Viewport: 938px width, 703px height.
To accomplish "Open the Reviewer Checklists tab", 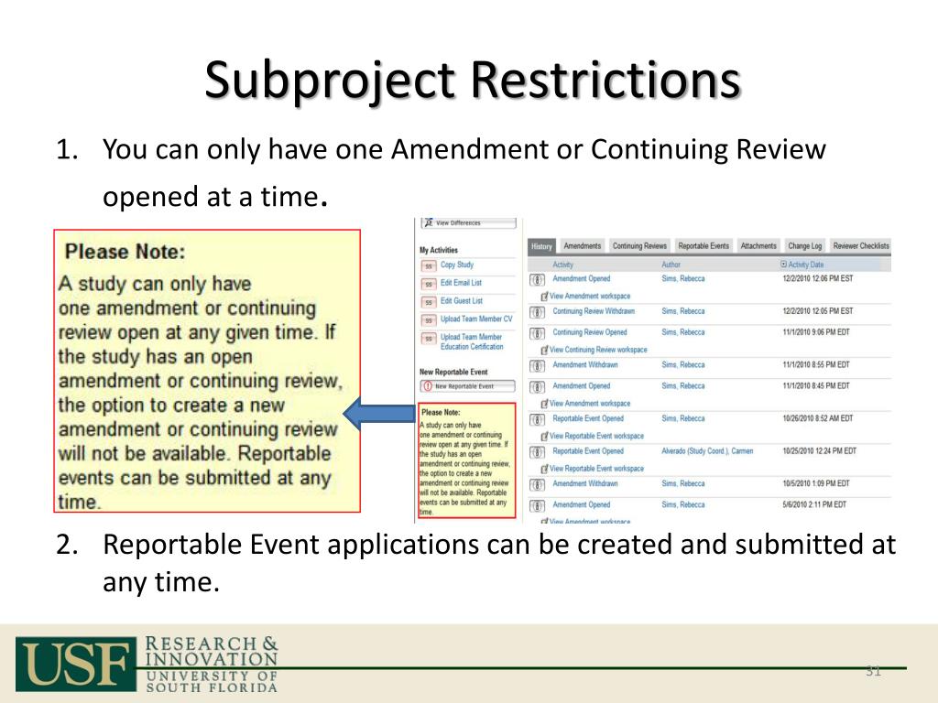I will (x=860, y=246).
